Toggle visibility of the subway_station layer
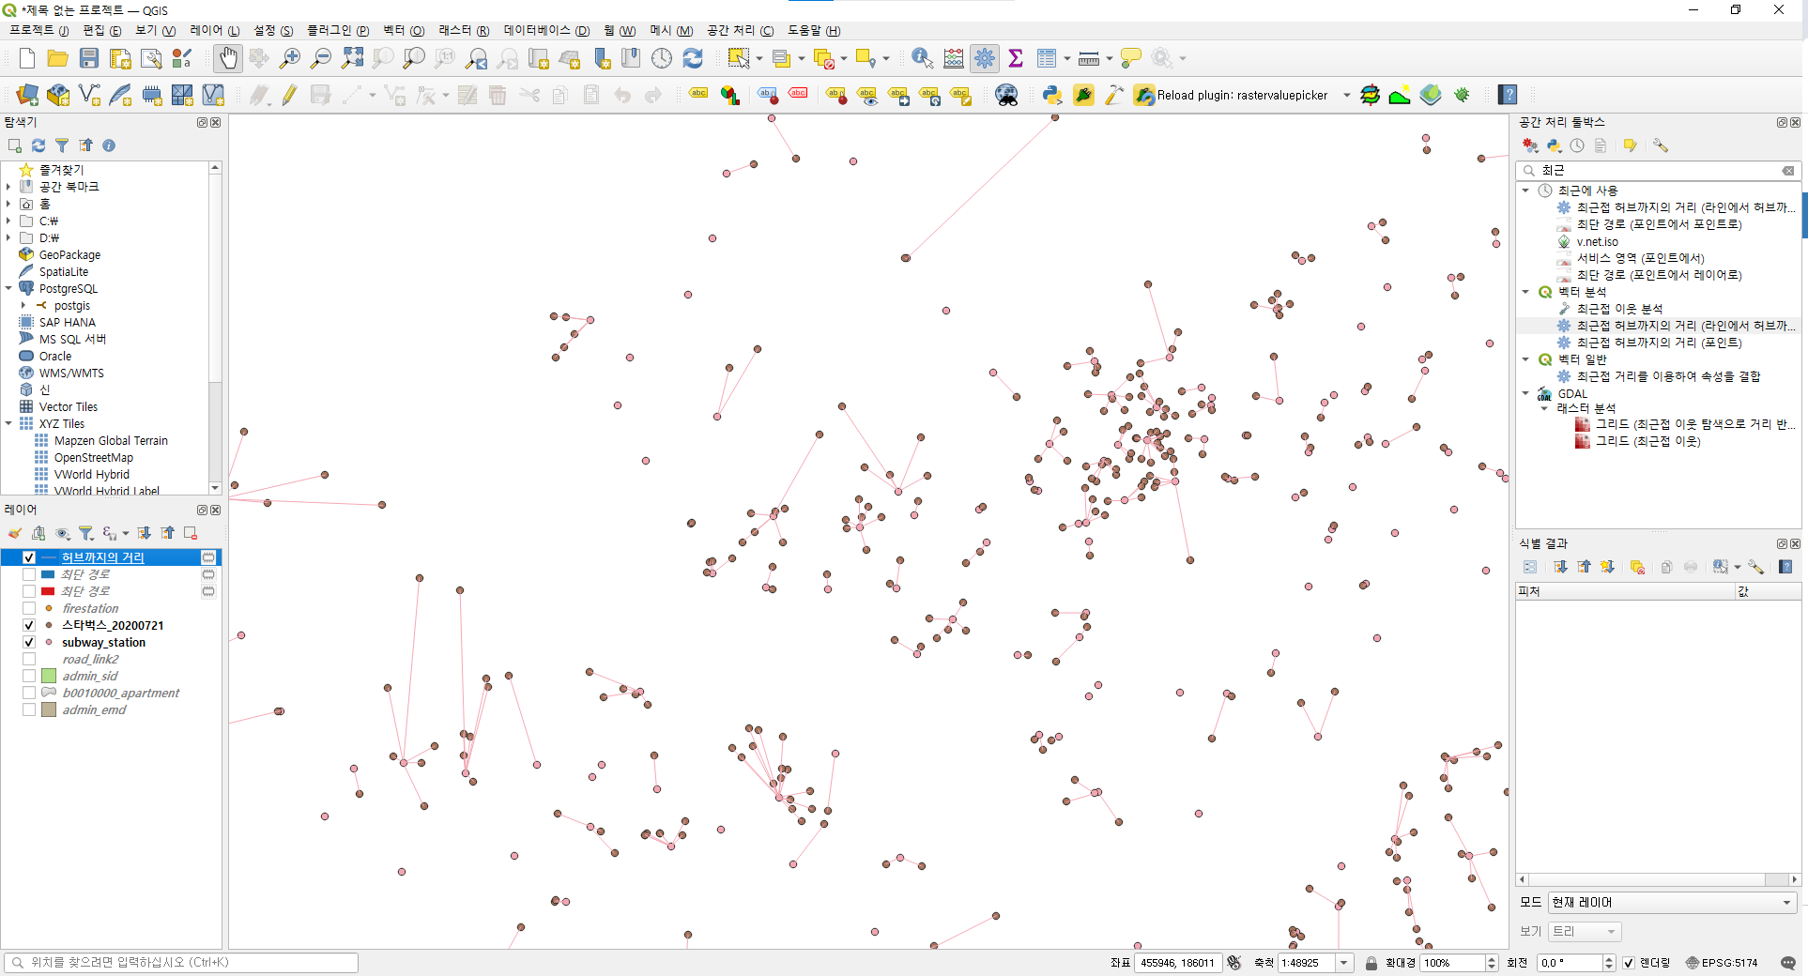 click(28, 642)
